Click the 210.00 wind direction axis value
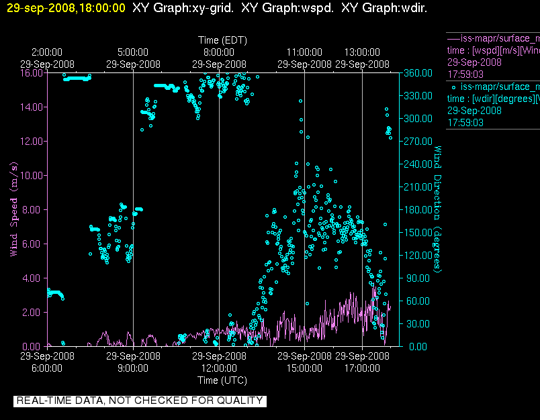The image size is (540, 420). (x=418, y=187)
